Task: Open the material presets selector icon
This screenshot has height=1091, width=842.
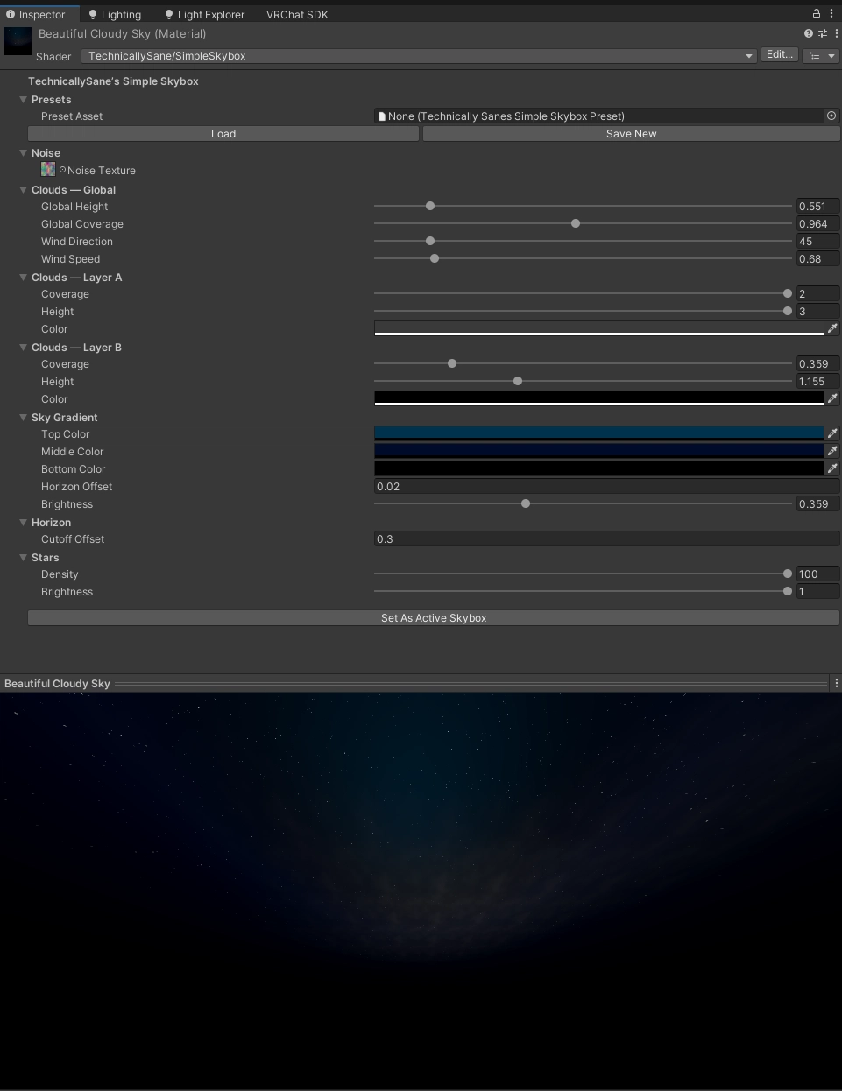Action: 822,33
